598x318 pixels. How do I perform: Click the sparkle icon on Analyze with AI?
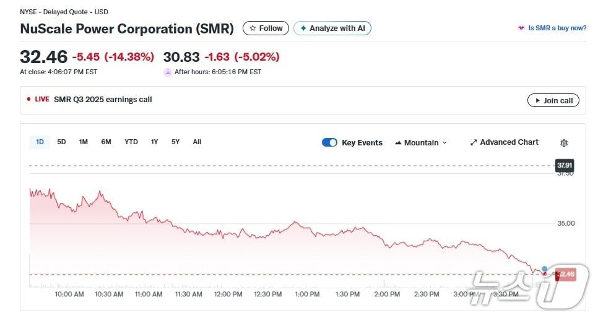tap(303, 28)
